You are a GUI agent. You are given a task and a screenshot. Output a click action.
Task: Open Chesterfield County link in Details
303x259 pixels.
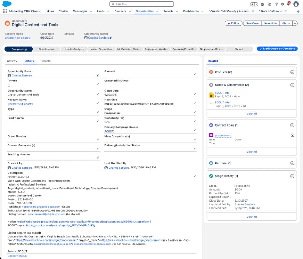coord(20,104)
